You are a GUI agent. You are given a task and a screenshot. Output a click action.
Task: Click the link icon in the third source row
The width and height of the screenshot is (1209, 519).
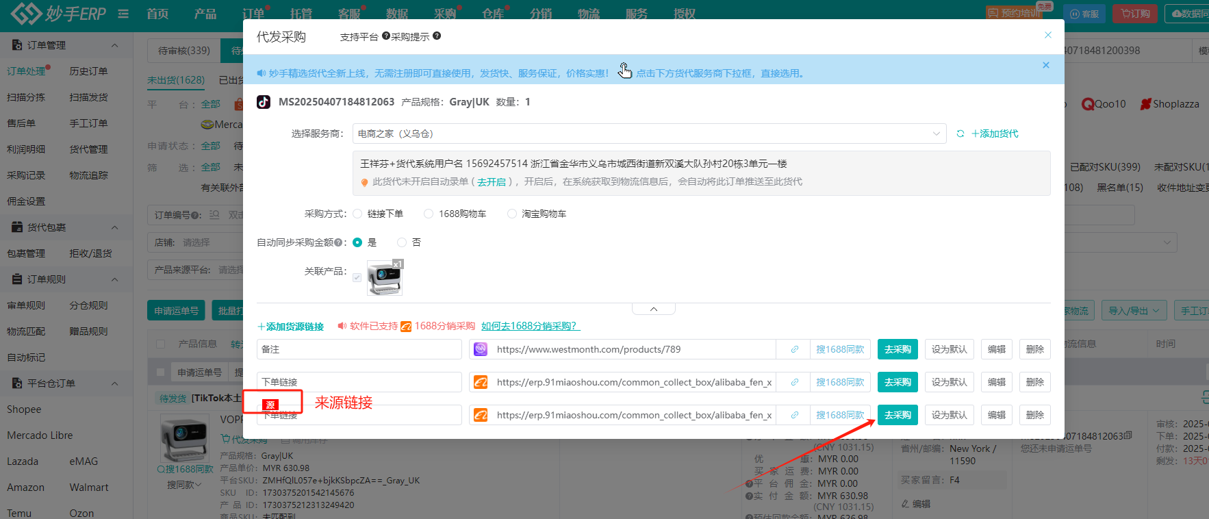(794, 415)
